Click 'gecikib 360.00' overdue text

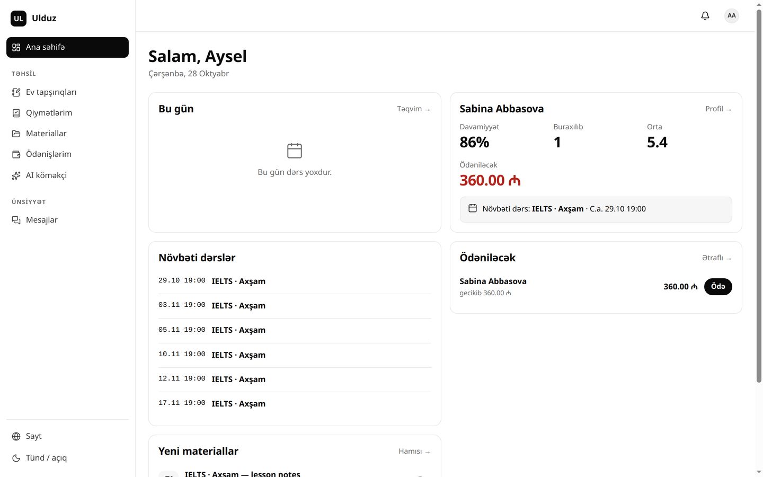click(485, 293)
